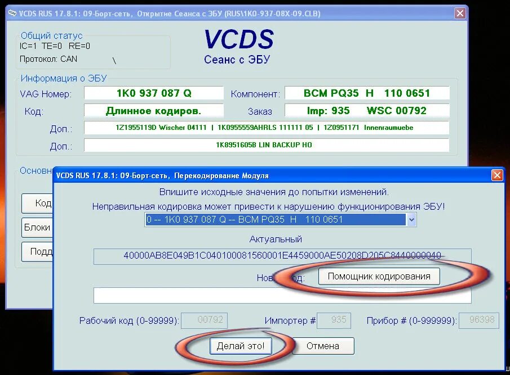Click the Делай это! button

(x=241, y=346)
